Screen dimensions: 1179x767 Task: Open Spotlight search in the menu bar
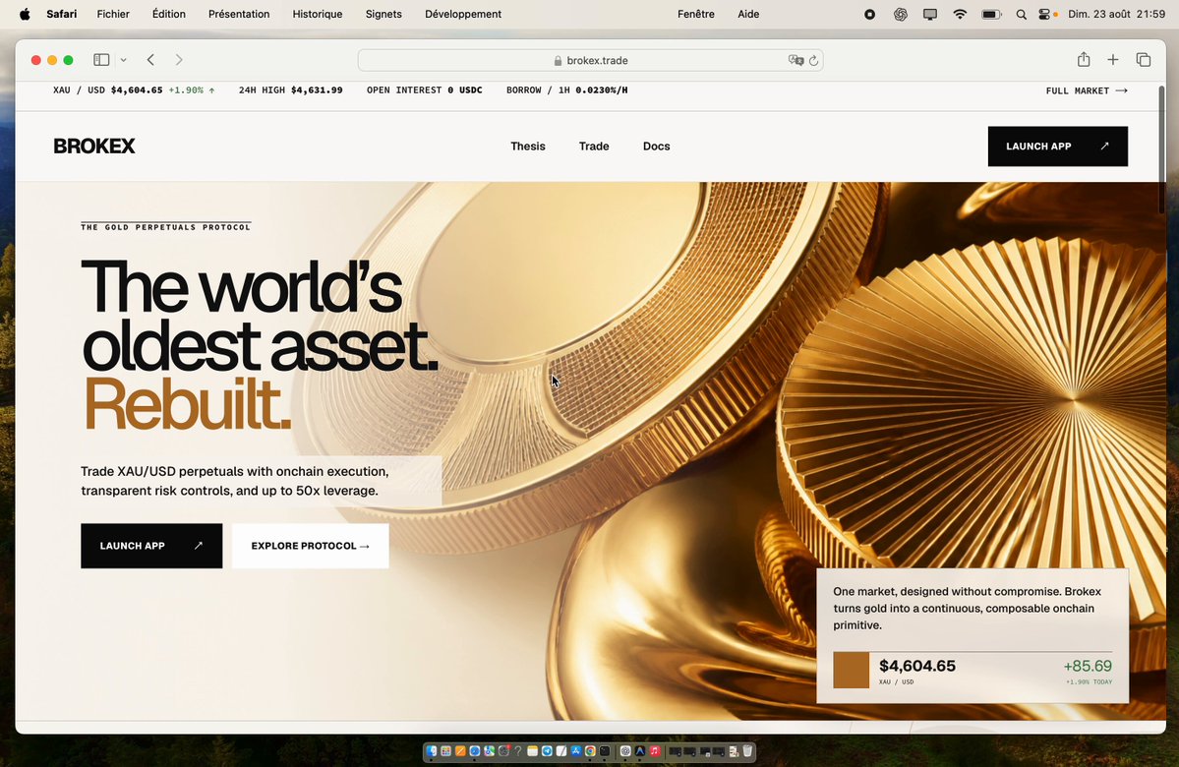click(x=1021, y=14)
